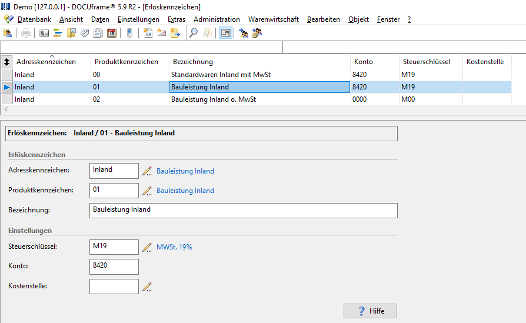This screenshot has height=323, width=526.
Task: Click the first toolbar icon with people
Action: (8, 33)
